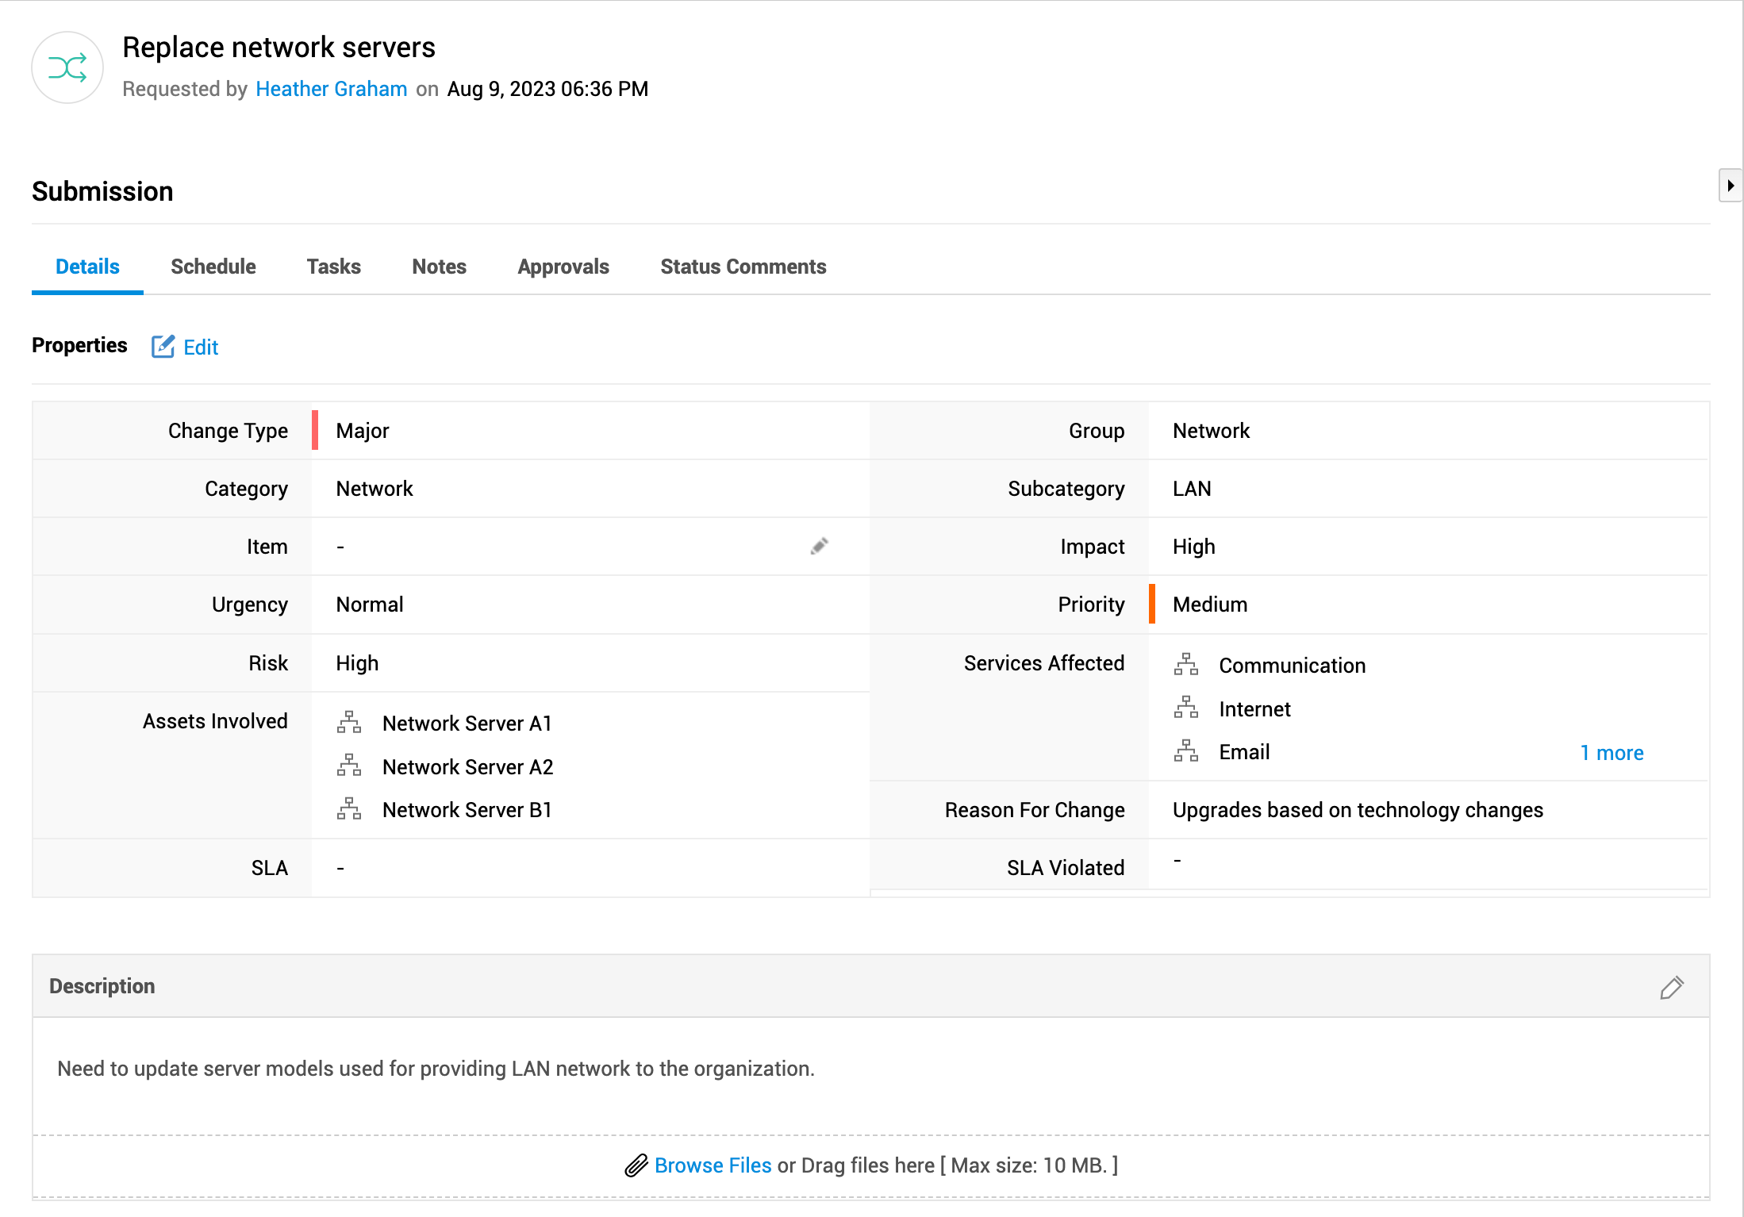Open the Approvals tab
This screenshot has height=1217, width=1744.
pyautogui.click(x=563, y=267)
